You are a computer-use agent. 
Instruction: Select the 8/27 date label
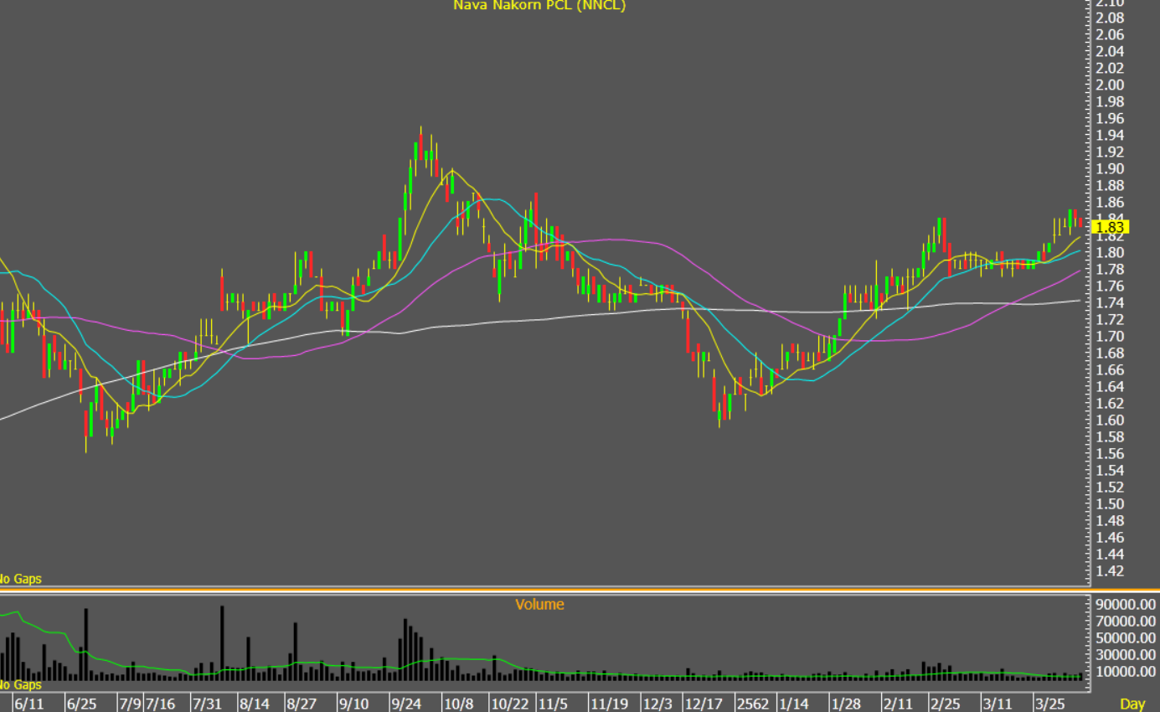[x=302, y=704]
